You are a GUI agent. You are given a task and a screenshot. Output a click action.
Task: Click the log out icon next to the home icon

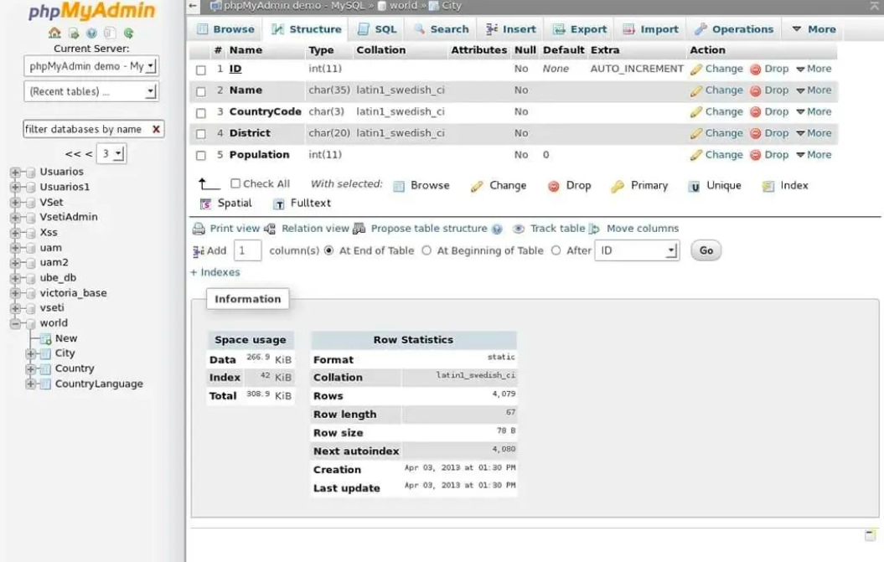coord(73,34)
